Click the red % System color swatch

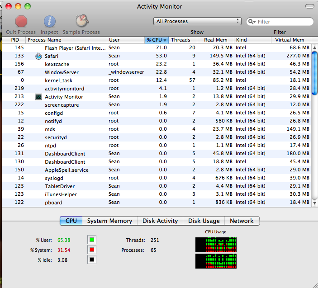(x=92, y=250)
